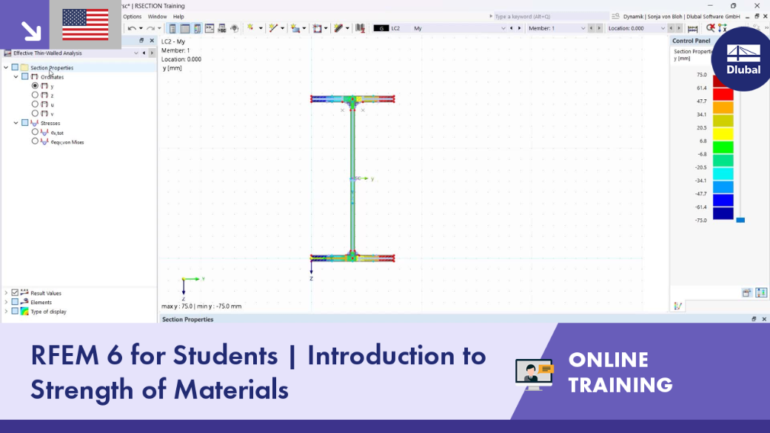Close the Navigator panel with X
This screenshot has height=433, width=770.
pyautogui.click(x=152, y=41)
